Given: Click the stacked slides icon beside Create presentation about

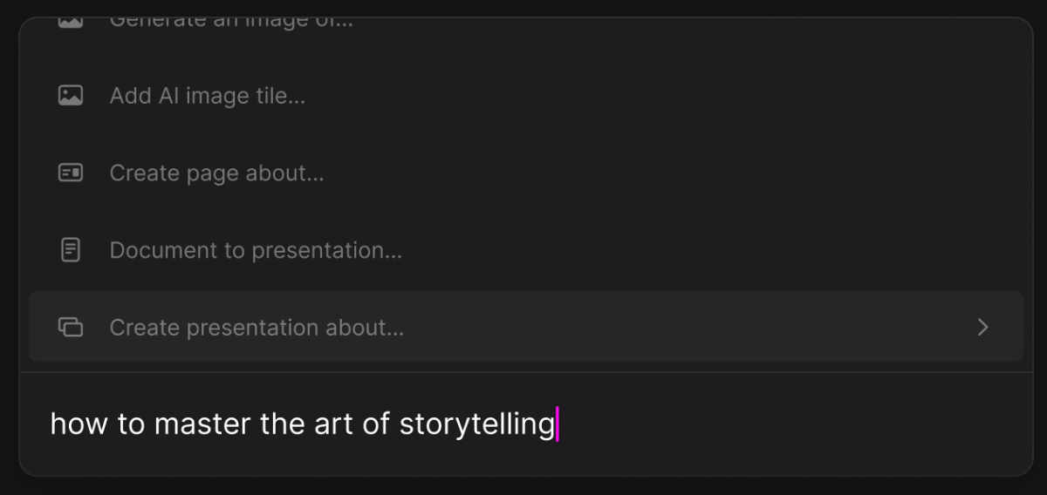Looking at the screenshot, I should pos(71,328).
